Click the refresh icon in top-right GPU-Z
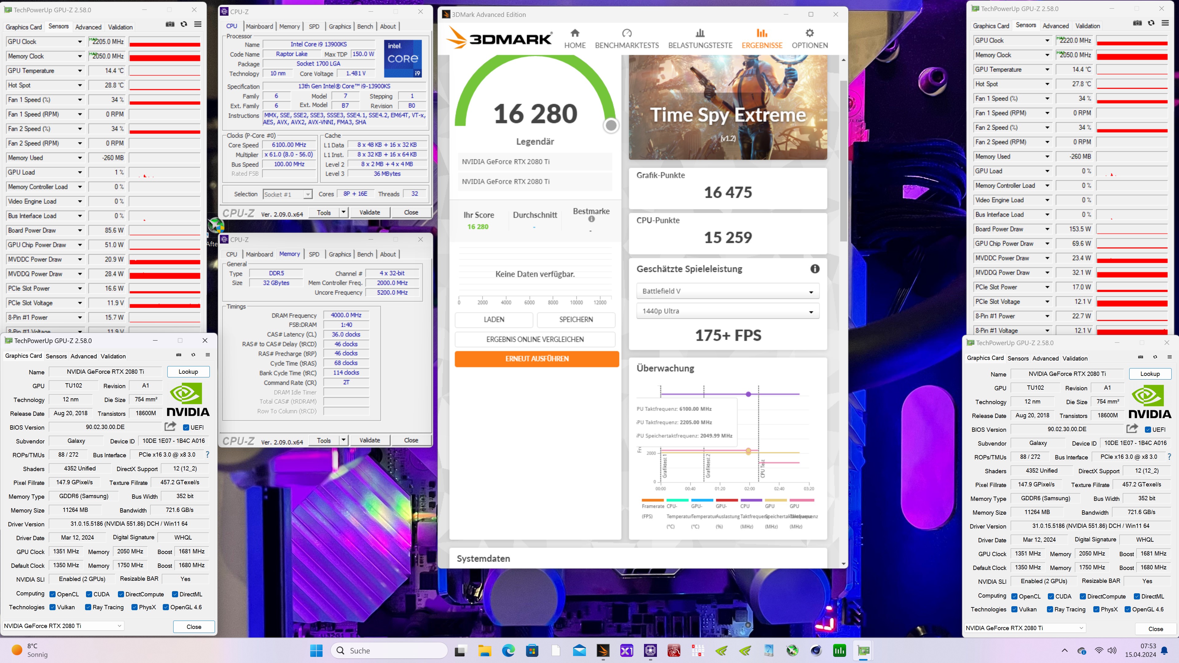Screen dimensions: 1179x663 [x=1152, y=23]
